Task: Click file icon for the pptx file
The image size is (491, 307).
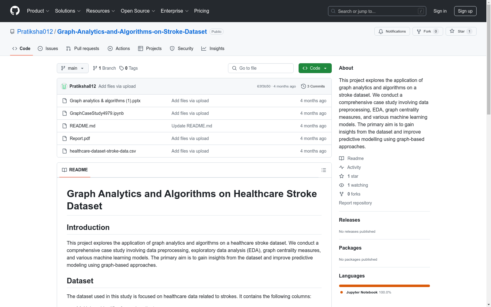Action: click(x=64, y=101)
